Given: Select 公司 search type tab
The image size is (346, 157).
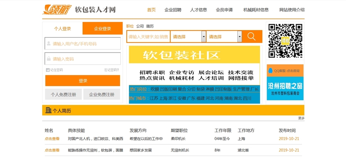Looking at the screenshot, I should tap(140, 26).
